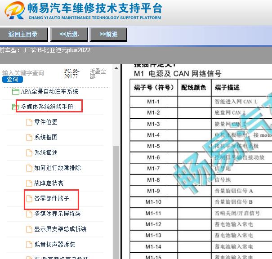
Task: Select table cell M1-4
Action: point(153,135)
